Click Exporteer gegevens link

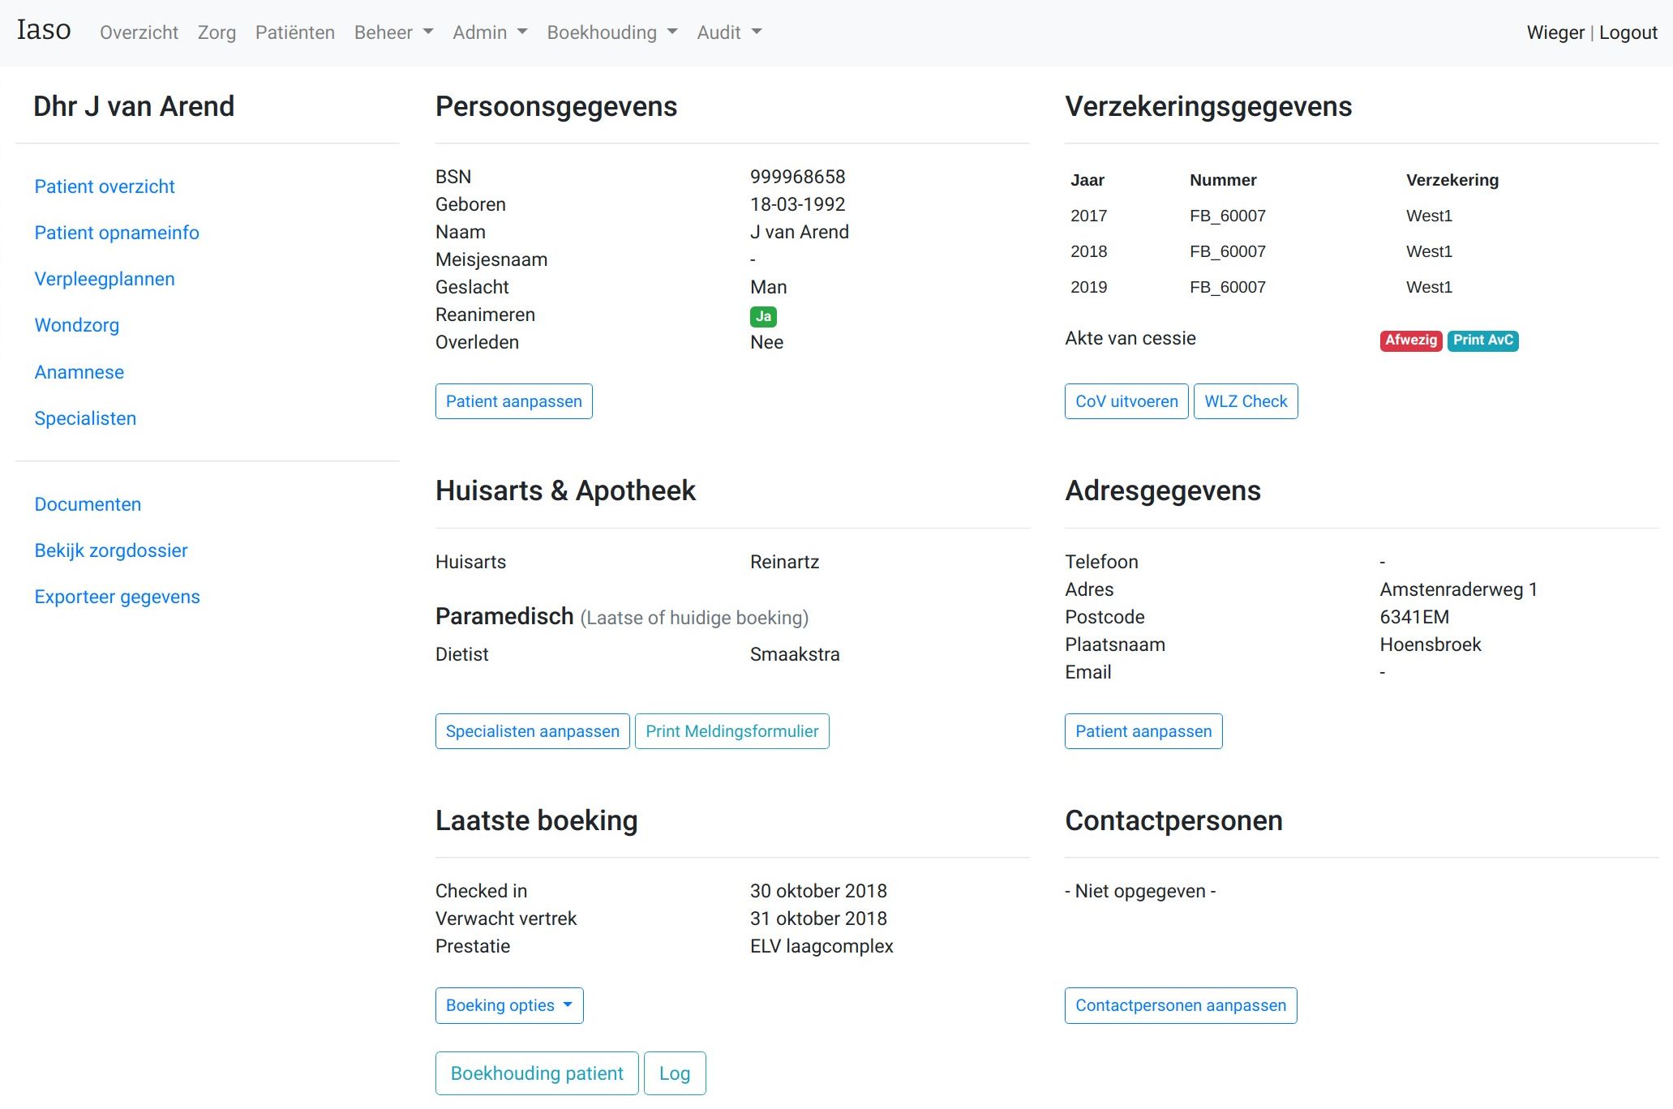117,597
